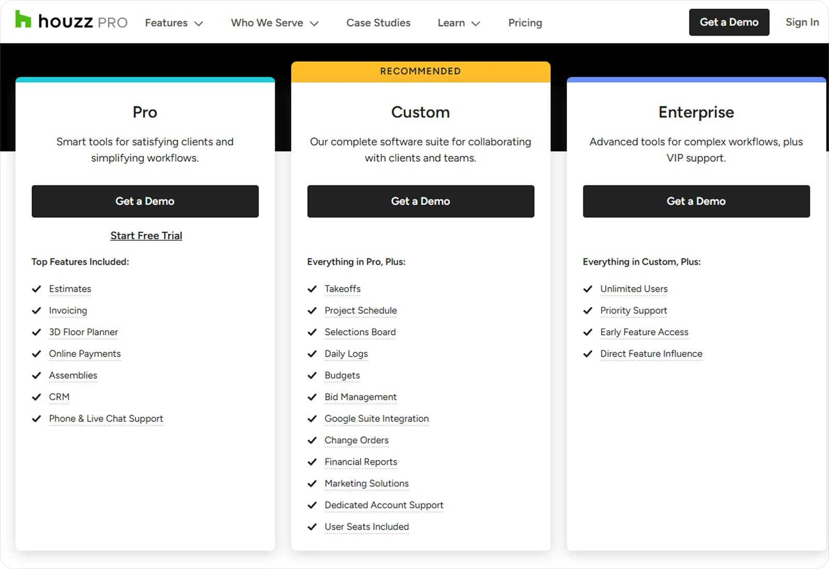Click the Houzz Pro logo
This screenshot has width=829, height=569.
[71, 21]
